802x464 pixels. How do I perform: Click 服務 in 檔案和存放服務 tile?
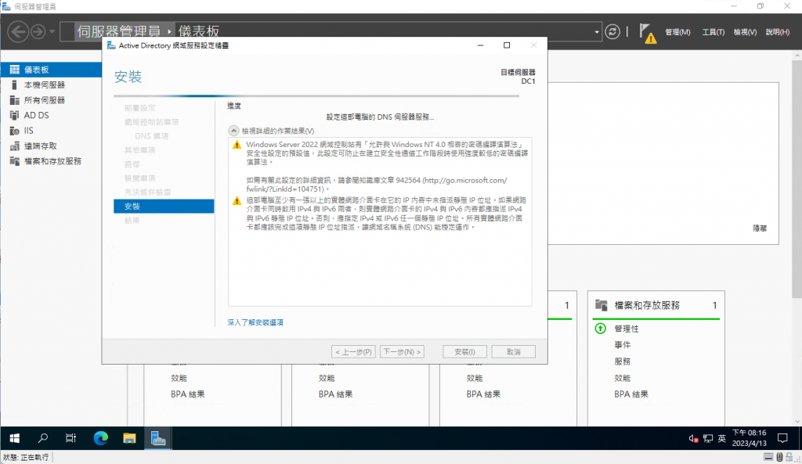pyautogui.click(x=622, y=361)
